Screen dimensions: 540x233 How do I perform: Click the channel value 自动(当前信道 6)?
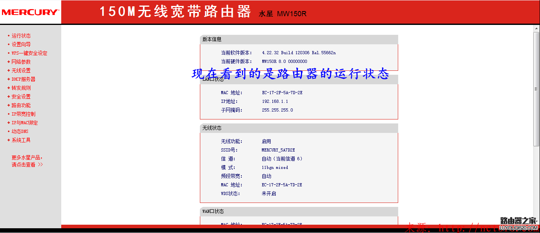[282, 159]
